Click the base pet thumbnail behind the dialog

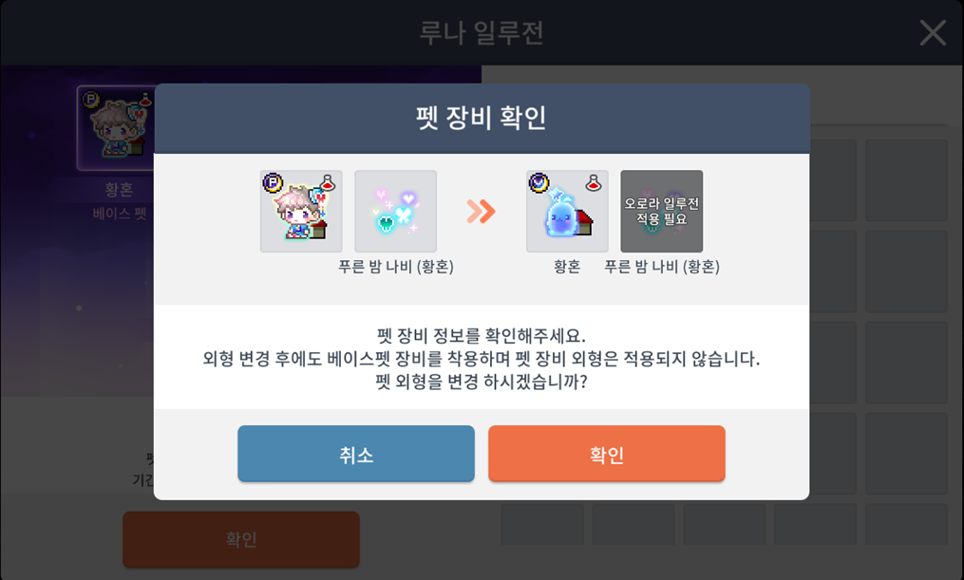pos(116,128)
